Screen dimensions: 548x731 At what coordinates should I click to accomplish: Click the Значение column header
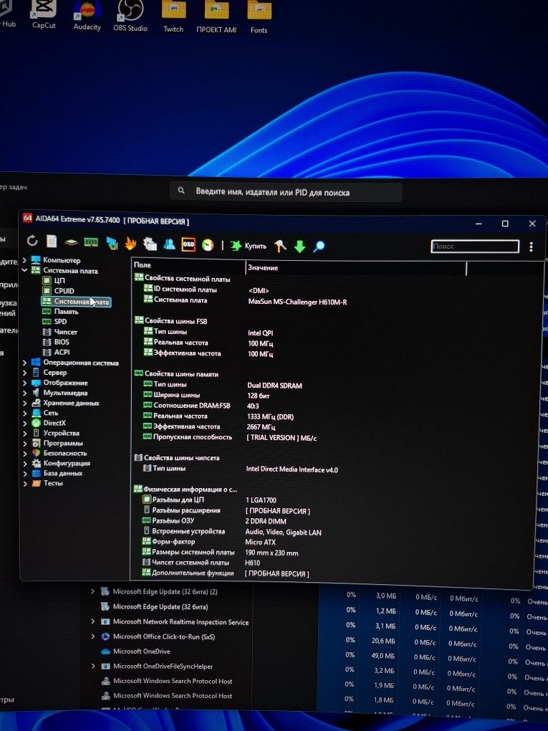(355, 268)
